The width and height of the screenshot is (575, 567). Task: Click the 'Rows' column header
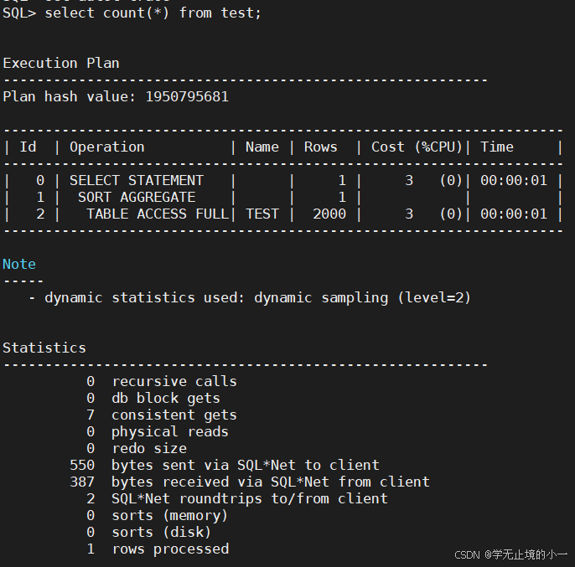[x=321, y=147]
